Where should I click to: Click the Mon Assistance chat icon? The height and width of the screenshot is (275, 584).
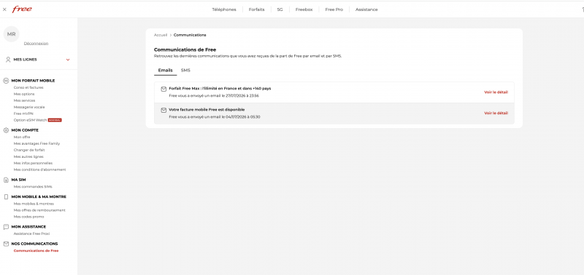(6, 227)
